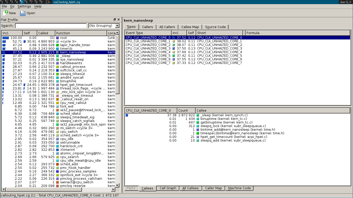Click the _sleep callee color icon
The width and height of the screenshot is (353, 198).
[x=198, y=115]
